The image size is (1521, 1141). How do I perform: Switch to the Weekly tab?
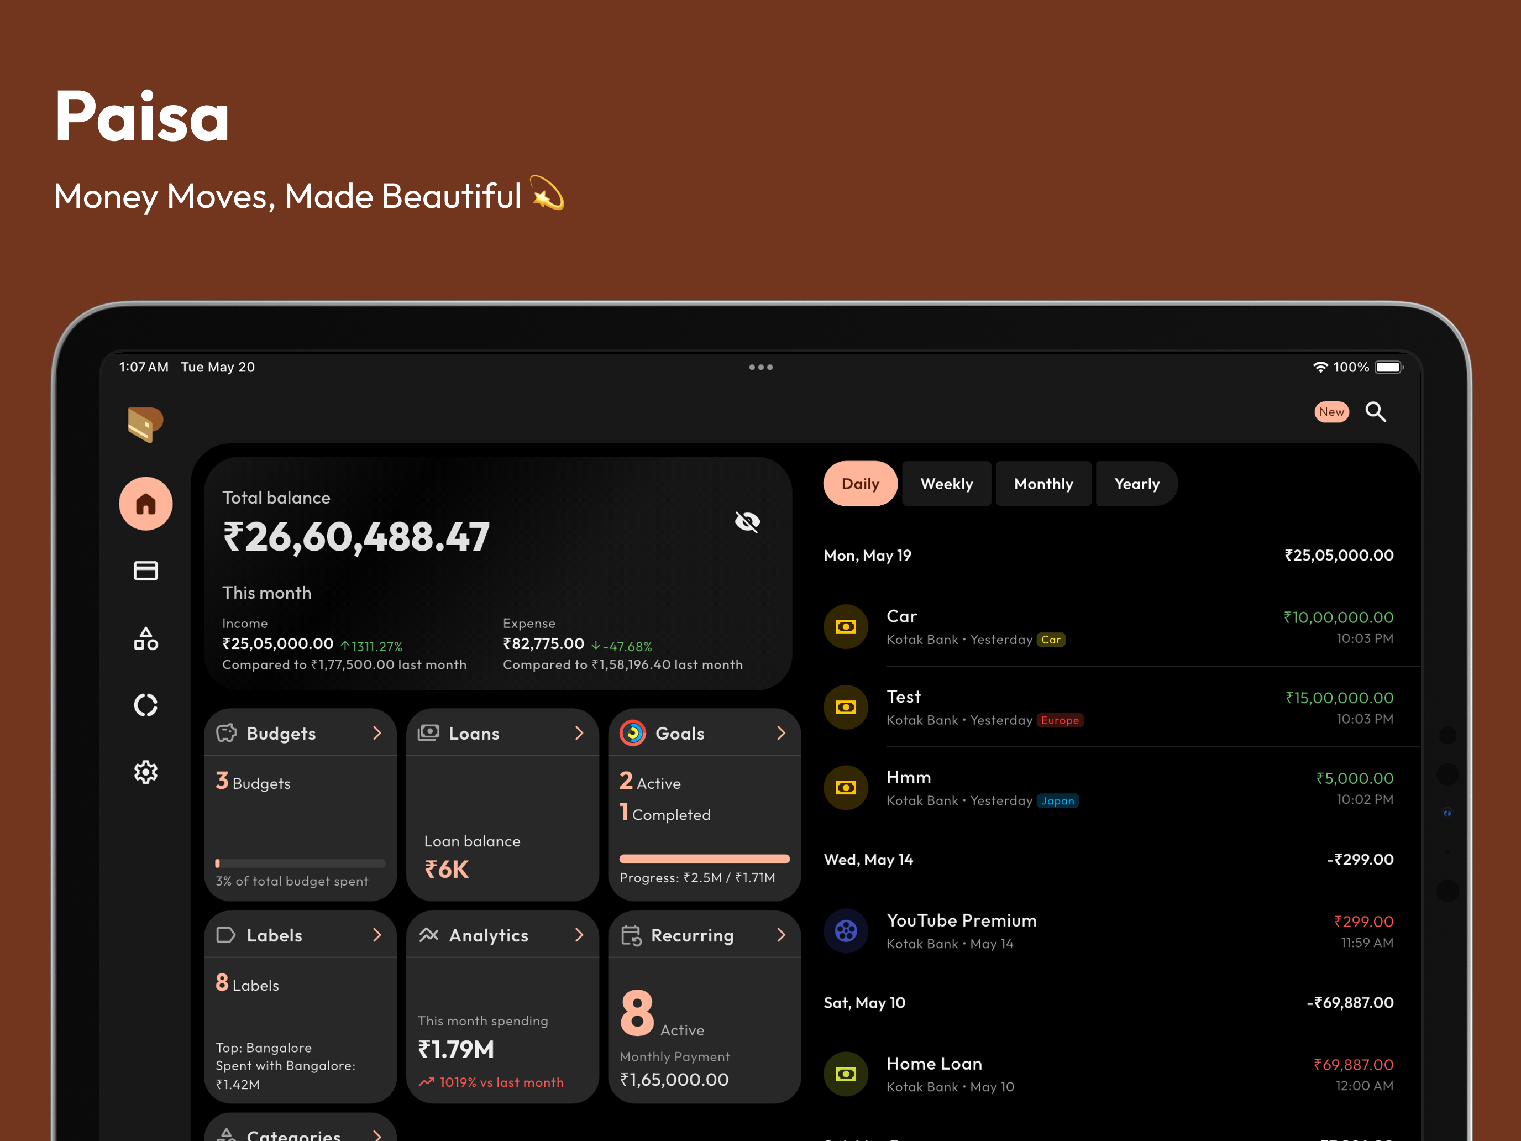coord(946,484)
